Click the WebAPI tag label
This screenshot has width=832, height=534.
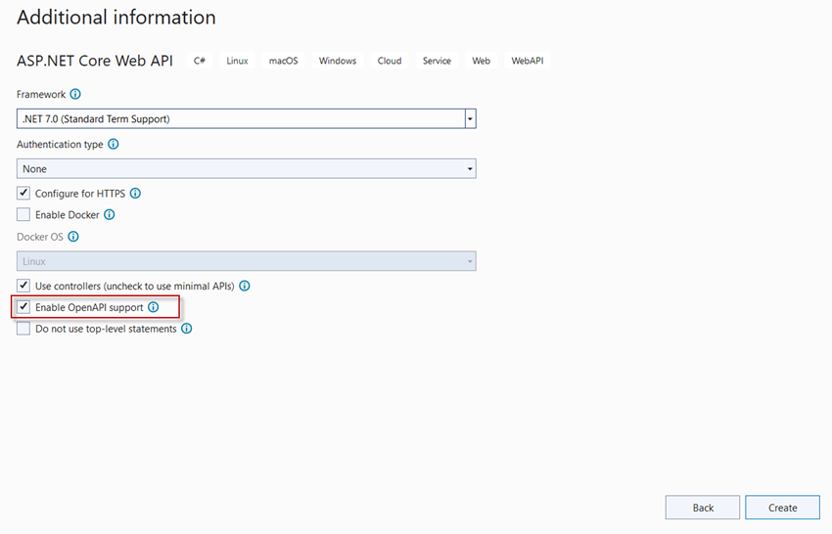528,61
